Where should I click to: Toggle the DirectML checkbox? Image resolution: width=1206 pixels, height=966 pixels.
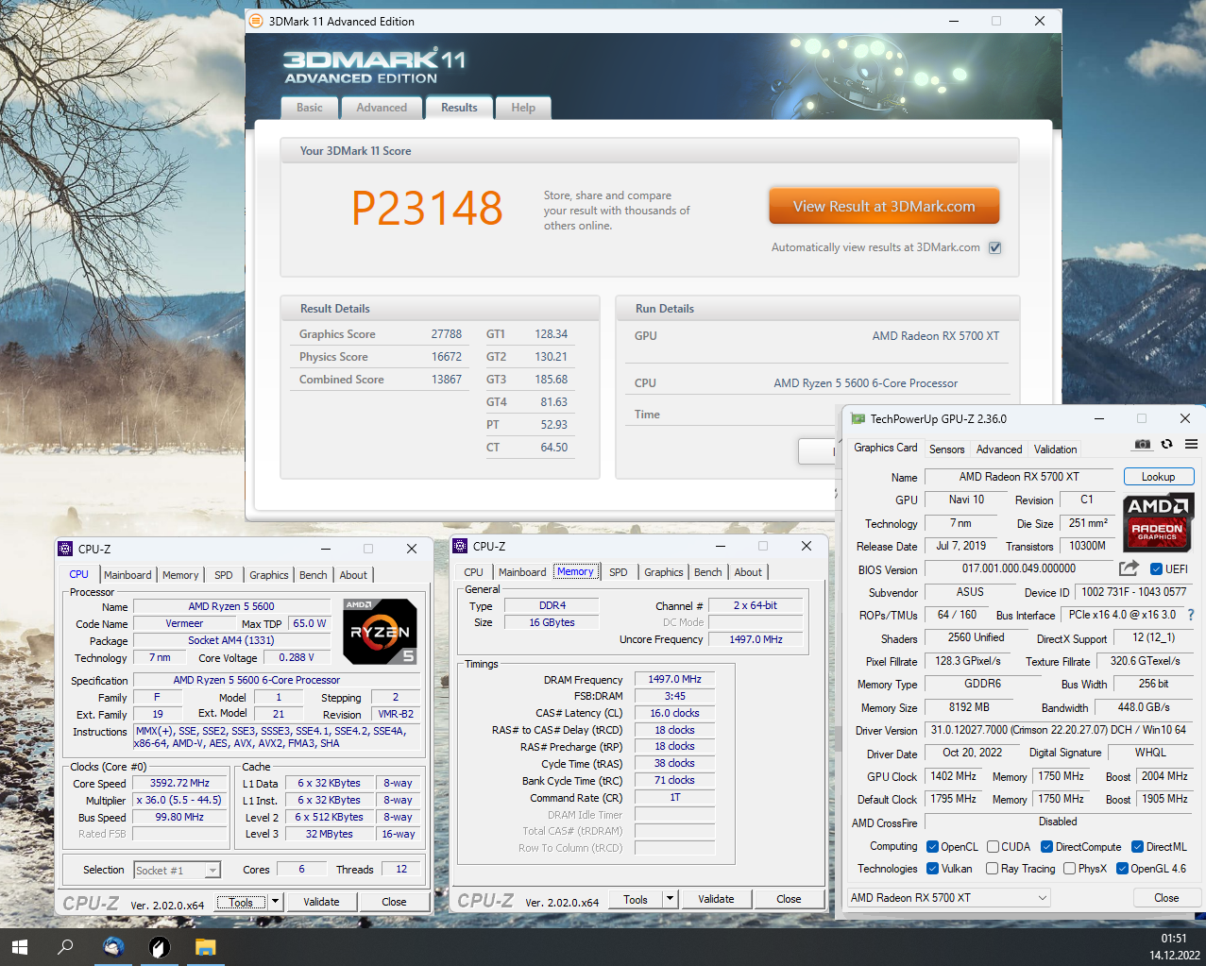pyautogui.click(x=1138, y=847)
